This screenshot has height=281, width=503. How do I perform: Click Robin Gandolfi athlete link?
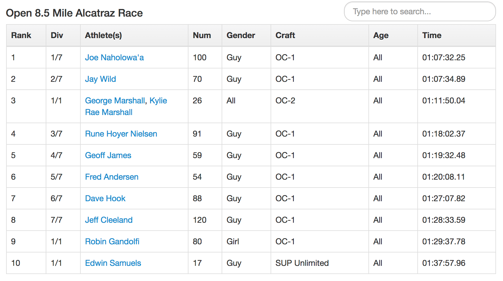pyautogui.click(x=112, y=242)
